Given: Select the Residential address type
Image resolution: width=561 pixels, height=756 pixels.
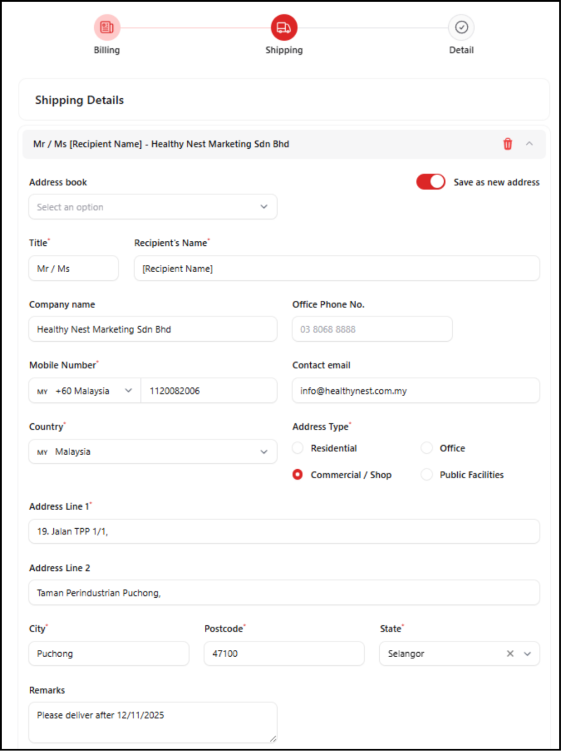Looking at the screenshot, I should pos(298,448).
